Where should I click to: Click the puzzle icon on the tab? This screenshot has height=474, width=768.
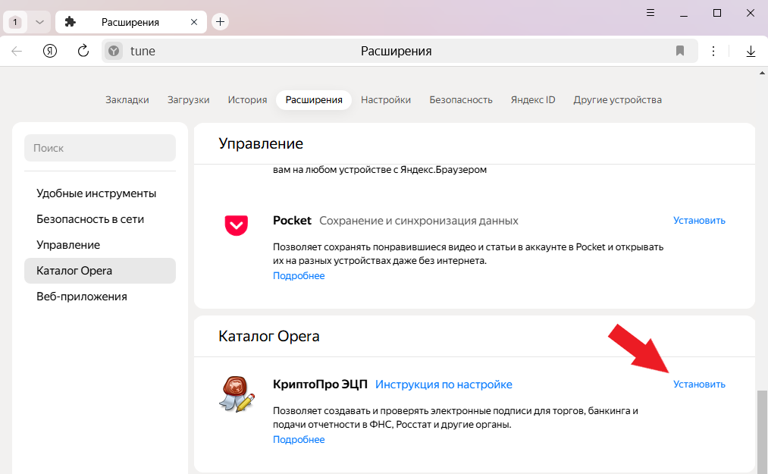[x=71, y=21]
